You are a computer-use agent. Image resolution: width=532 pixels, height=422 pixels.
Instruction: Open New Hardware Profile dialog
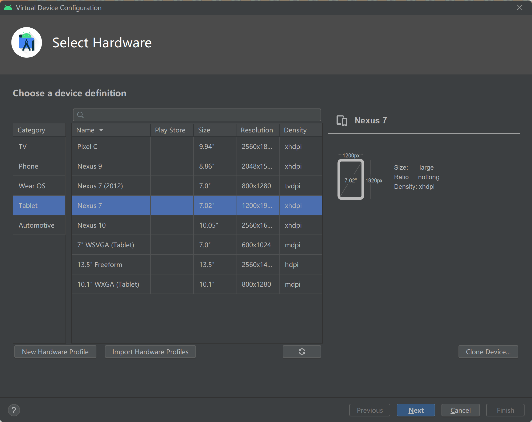pos(55,352)
